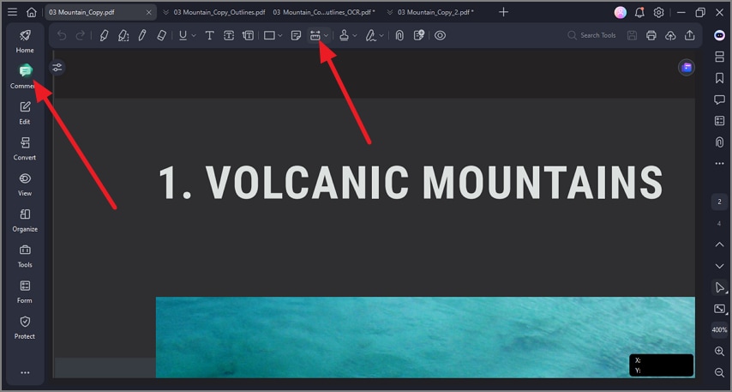Open the hamburger main menu
The width and height of the screenshot is (732, 392).
[x=13, y=12]
